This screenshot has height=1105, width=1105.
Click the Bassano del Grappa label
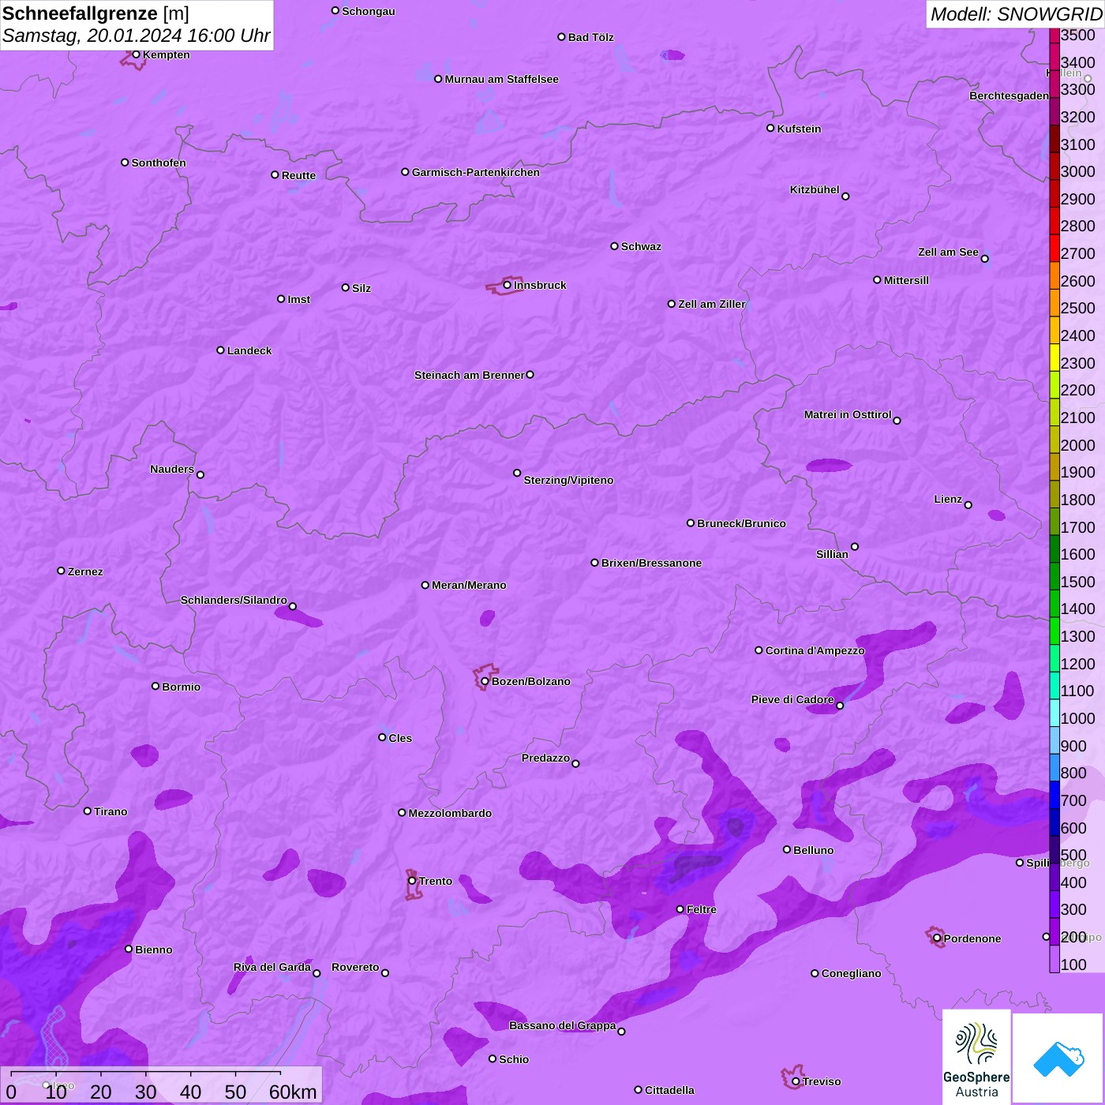tap(562, 1025)
